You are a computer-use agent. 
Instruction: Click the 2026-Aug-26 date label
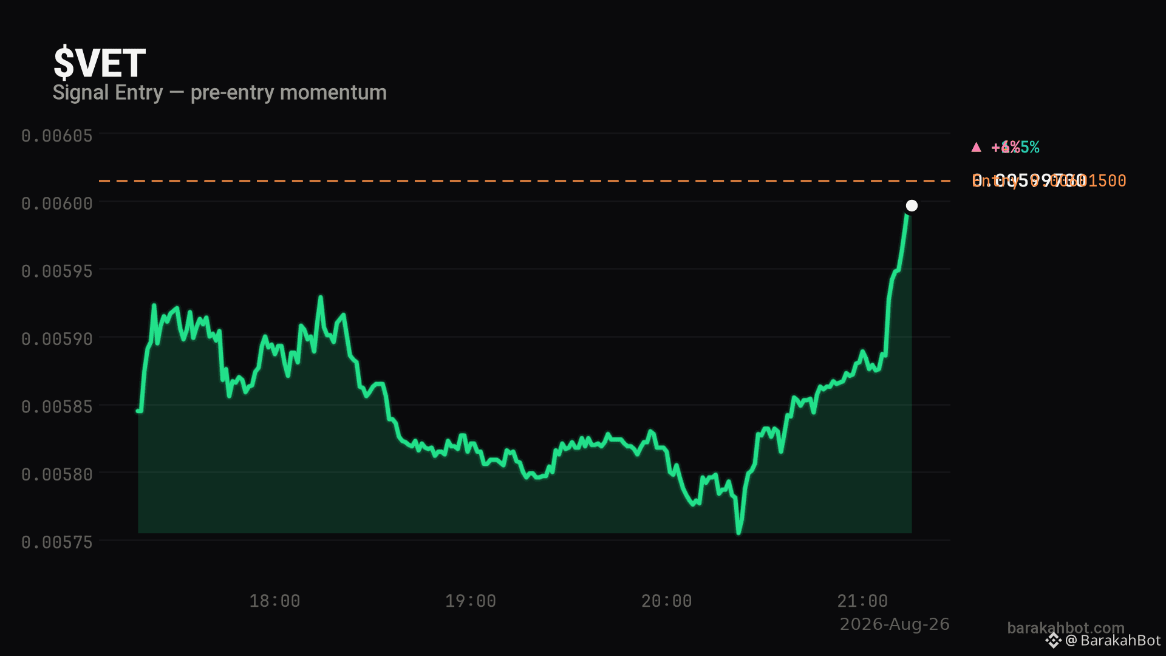tap(895, 624)
